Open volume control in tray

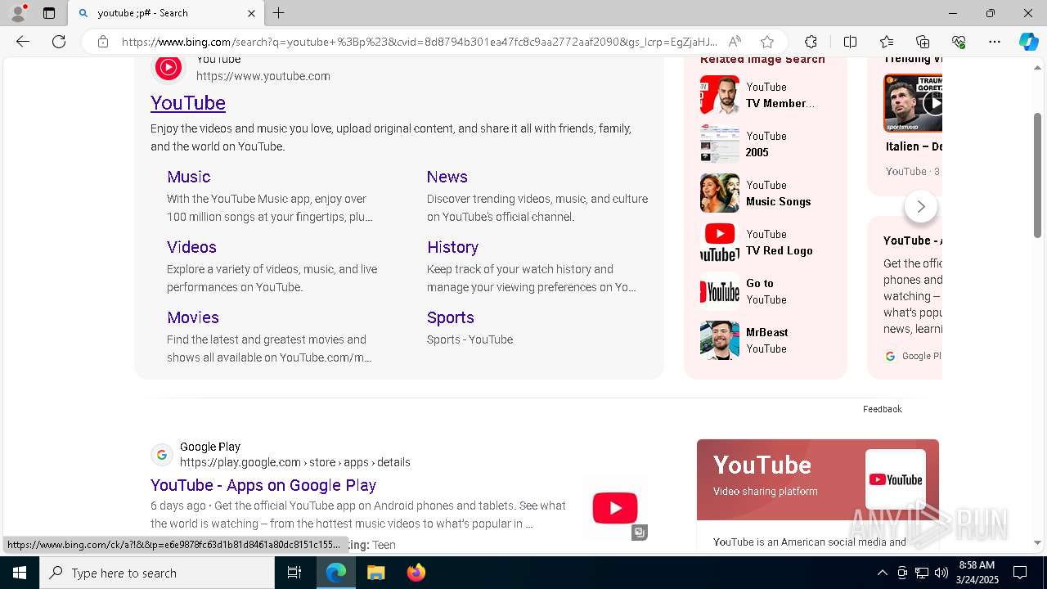[941, 573]
